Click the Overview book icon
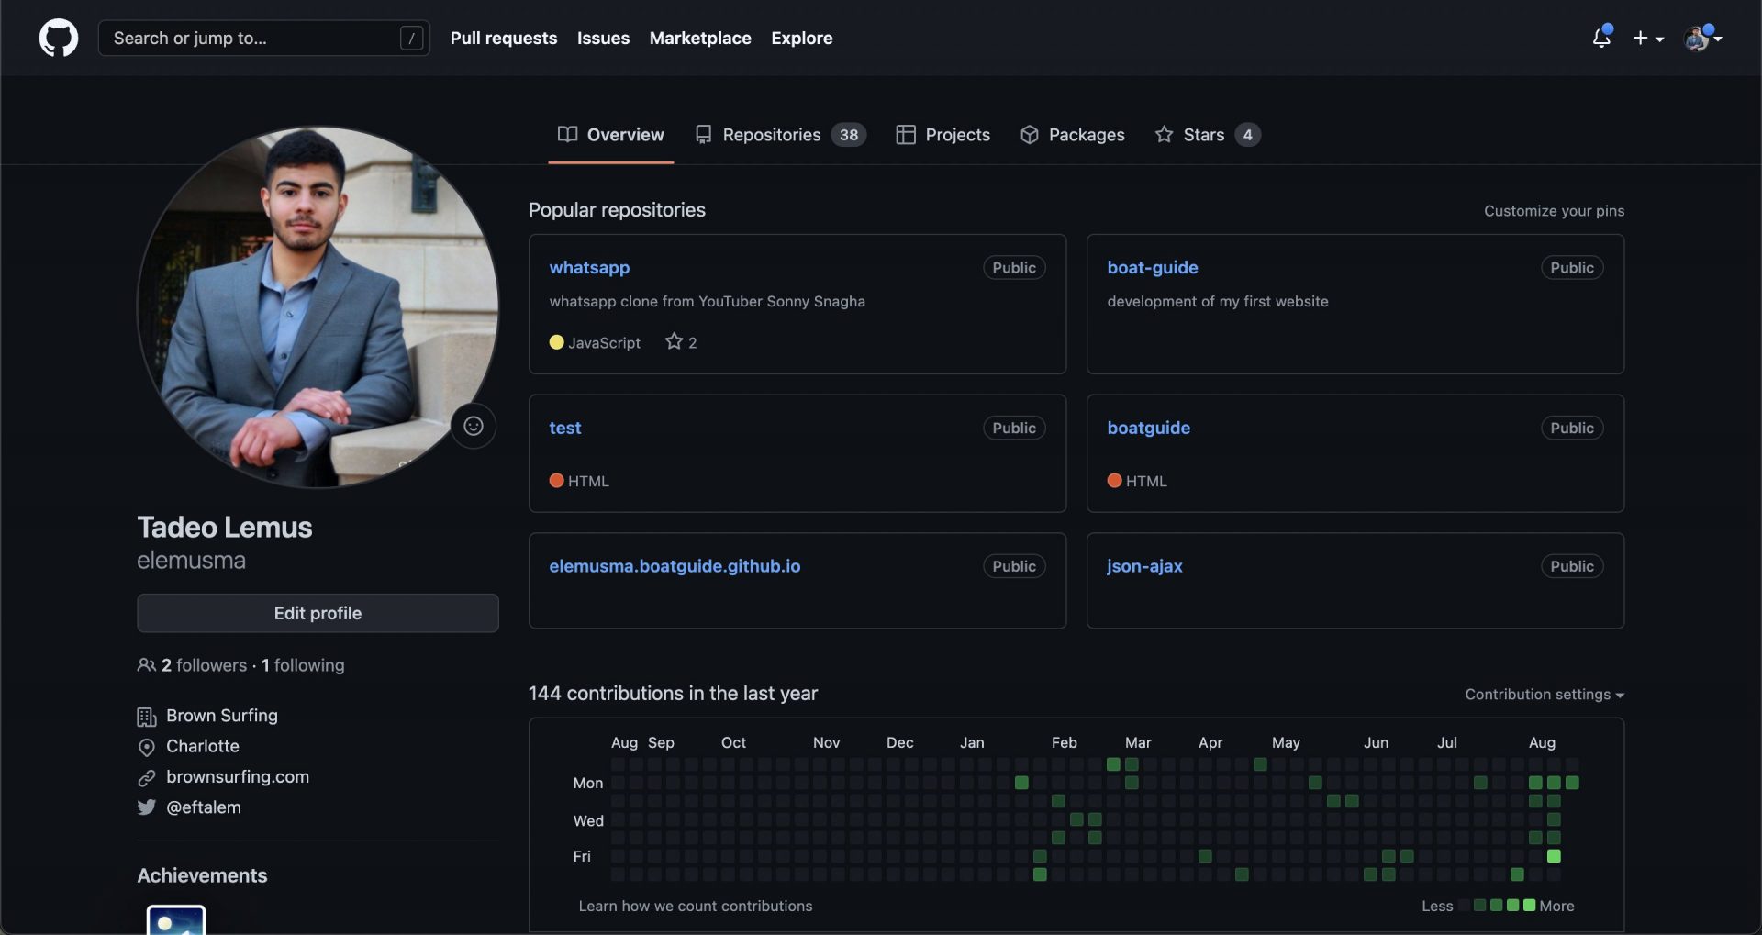The image size is (1762, 935). click(x=567, y=135)
